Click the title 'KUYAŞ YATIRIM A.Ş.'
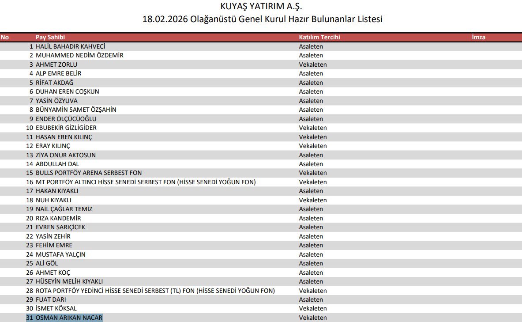Viewport: 522px width, 322px height. pyautogui.click(x=261, y=6)
